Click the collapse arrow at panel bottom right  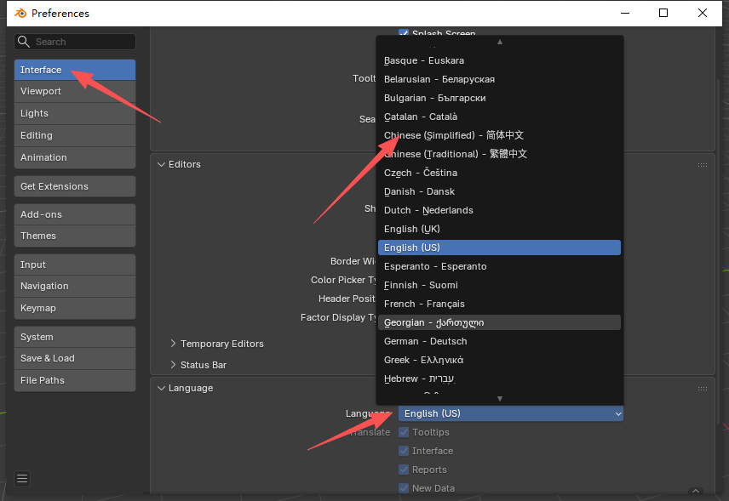click(696, 491)
